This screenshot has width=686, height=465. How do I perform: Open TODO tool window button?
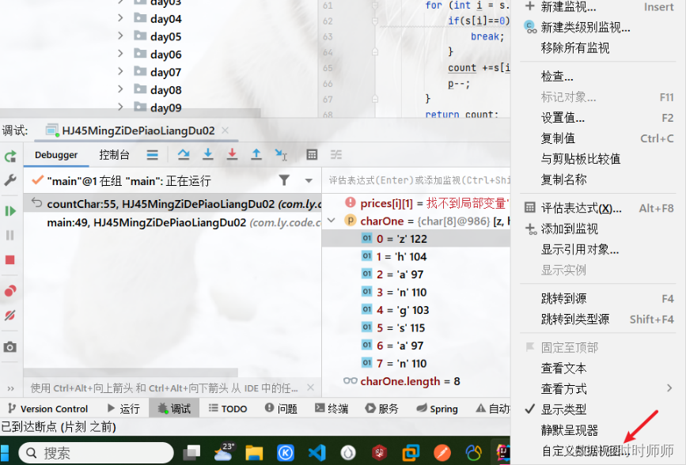coord(228,409)
